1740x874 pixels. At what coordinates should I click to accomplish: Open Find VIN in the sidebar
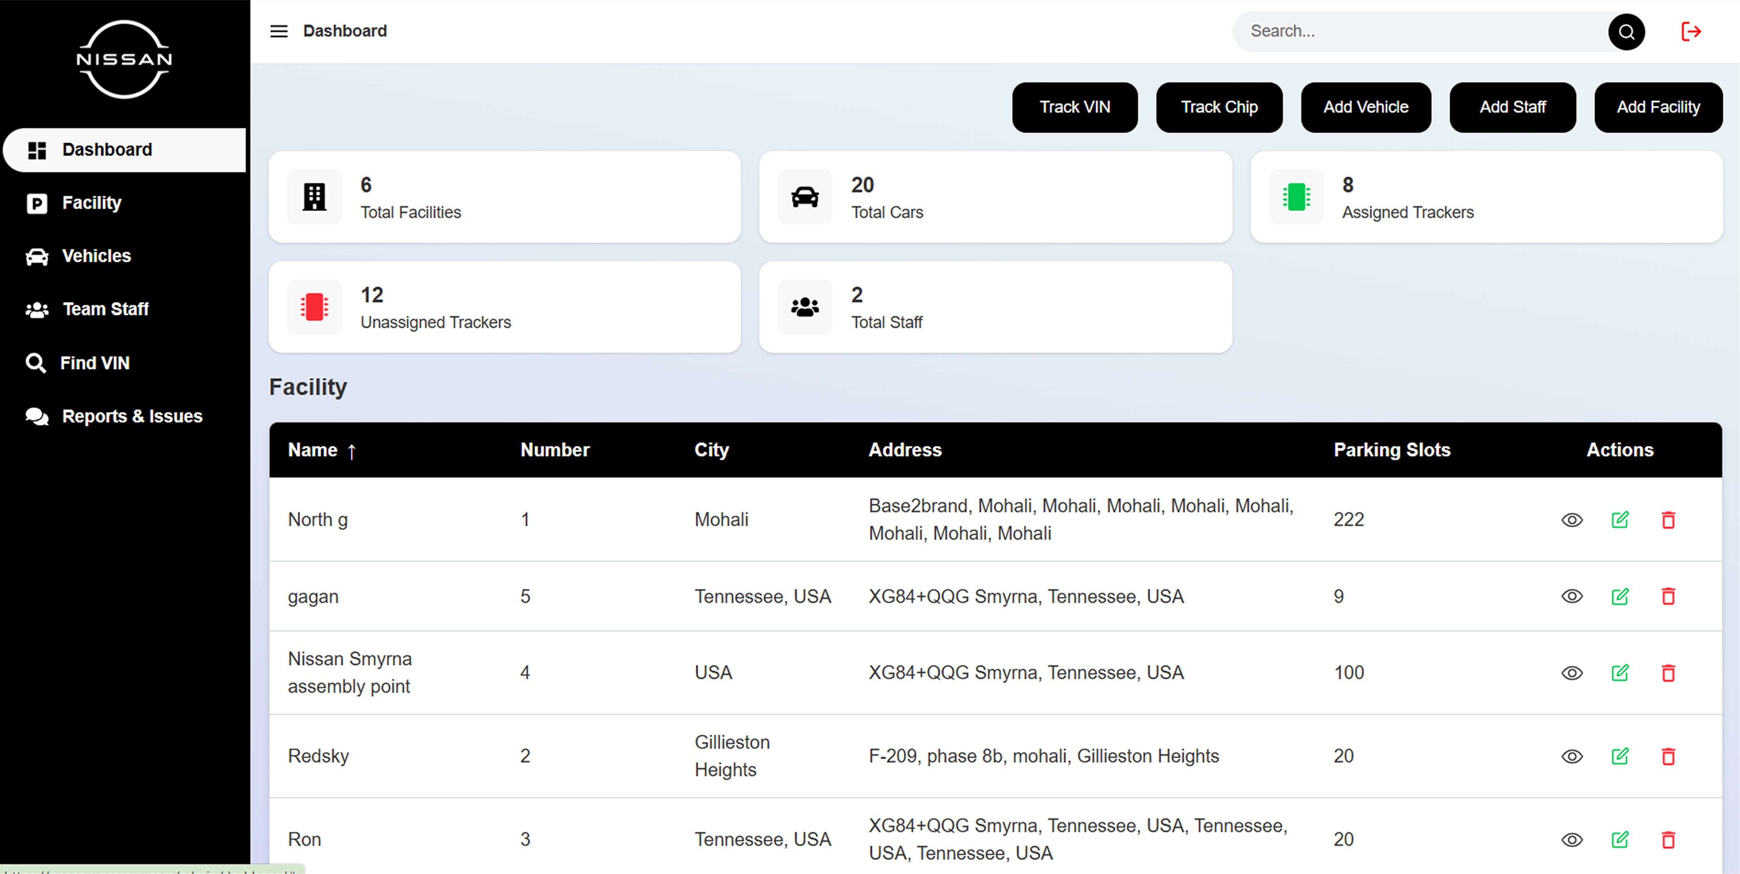[125, 363]
